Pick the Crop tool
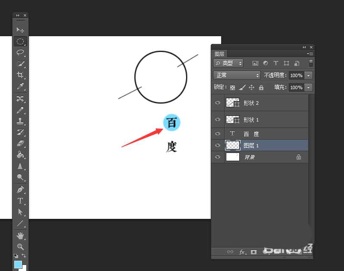Viewport: 344px width, 271px height. point(20,75)
